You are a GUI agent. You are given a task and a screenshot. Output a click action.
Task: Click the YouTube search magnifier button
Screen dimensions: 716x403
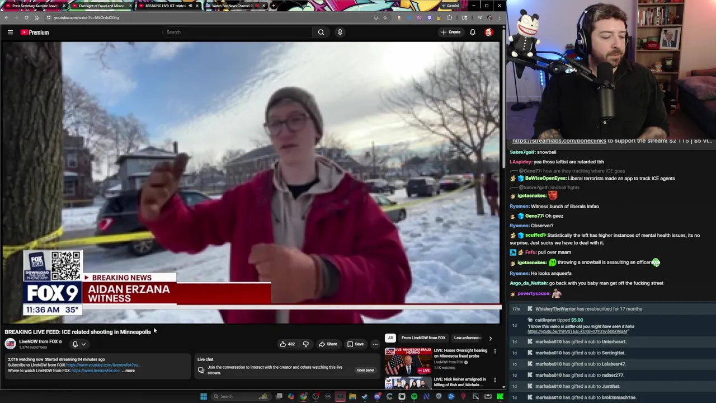(x=321, y=32)
